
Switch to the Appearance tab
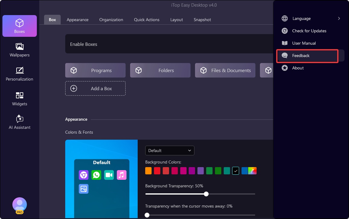coord(78,20)
